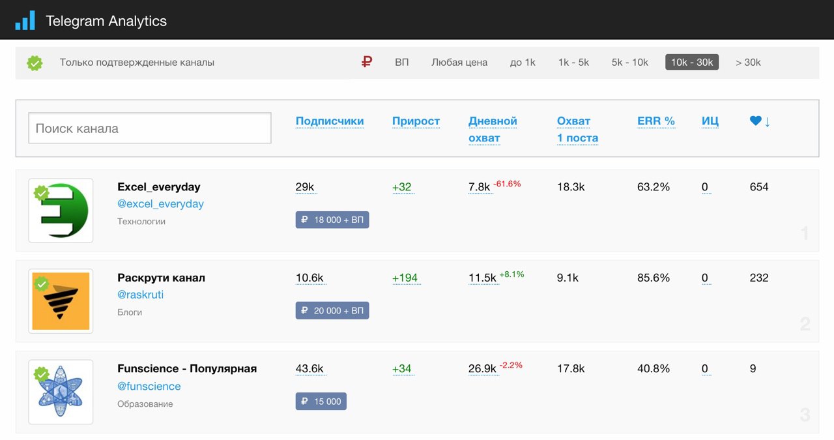This screenshot has width=834, height=440.
Task: Open the Раскрути канал channel title
Action: click(x=161, y=278)
